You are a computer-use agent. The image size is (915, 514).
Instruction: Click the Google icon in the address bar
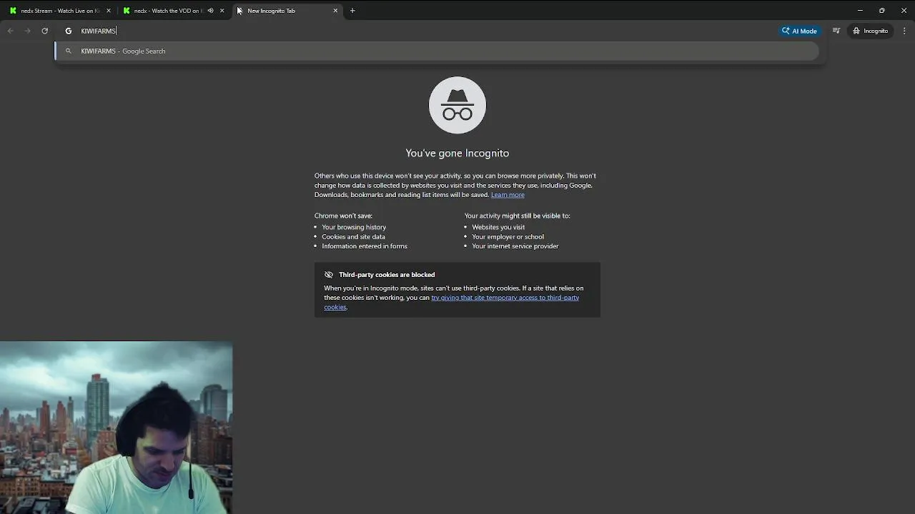click(x=69, y=31)
